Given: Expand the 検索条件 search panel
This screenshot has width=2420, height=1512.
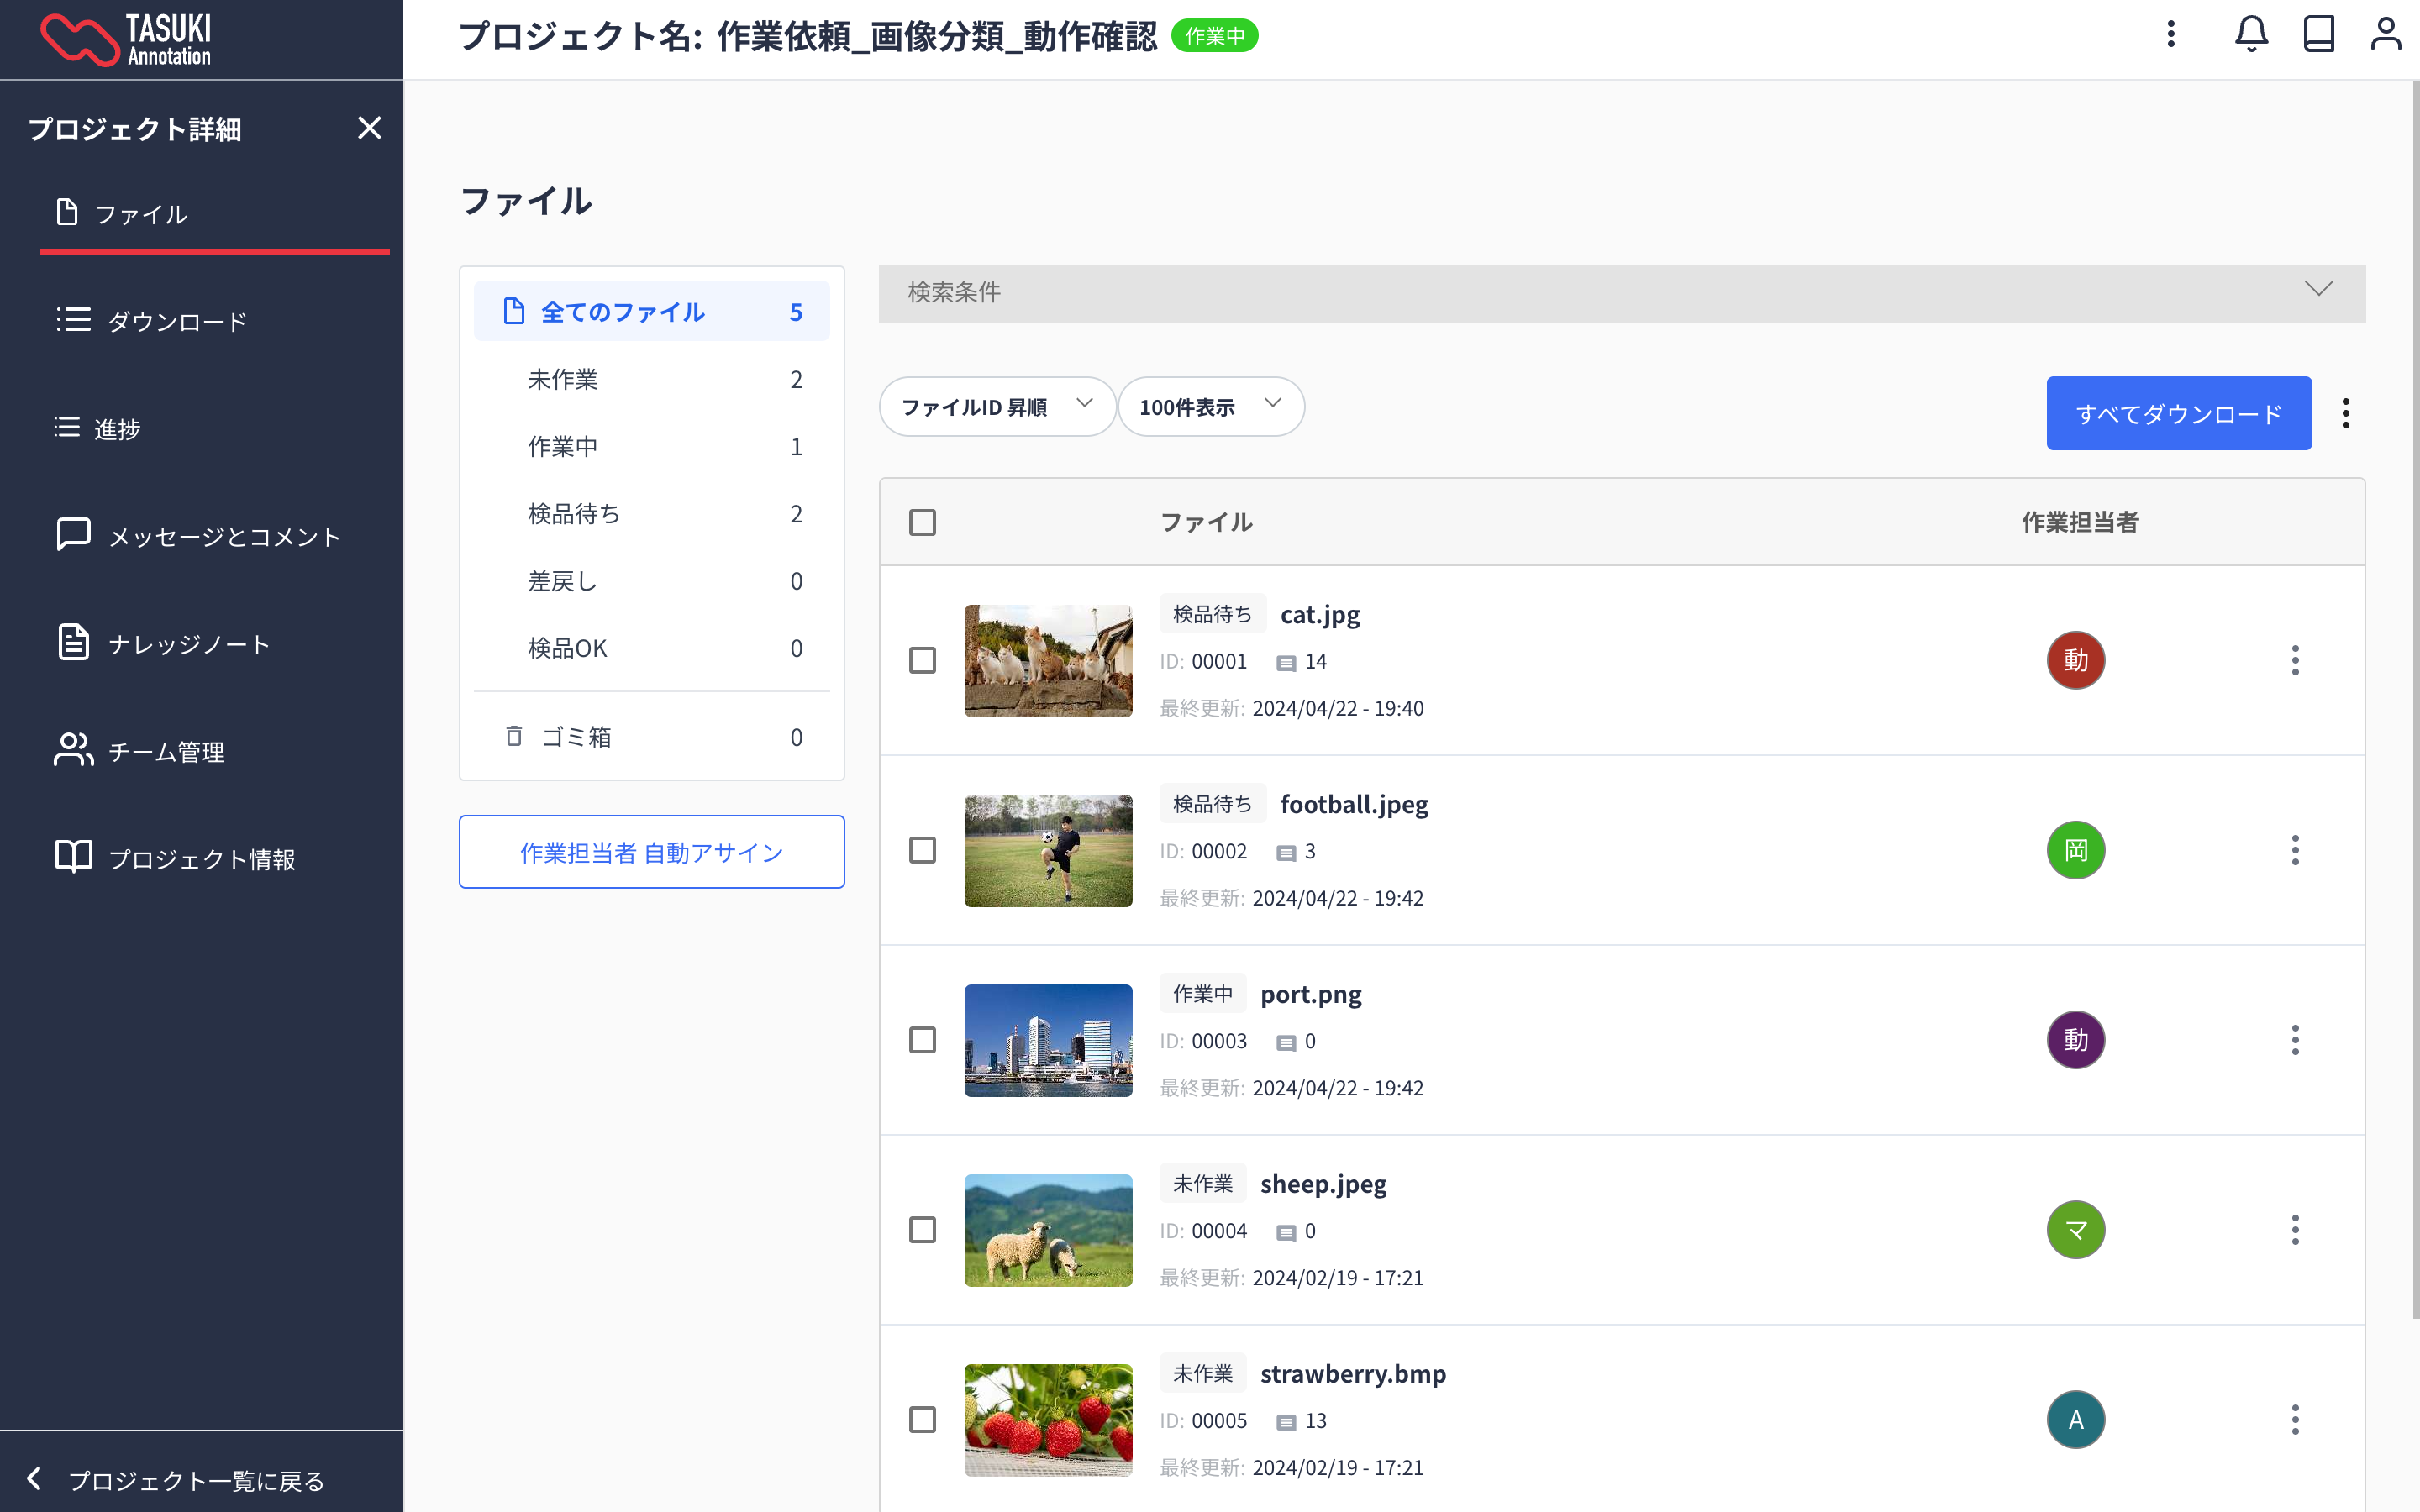Looking at the screenshot, I should point(1621,292).
